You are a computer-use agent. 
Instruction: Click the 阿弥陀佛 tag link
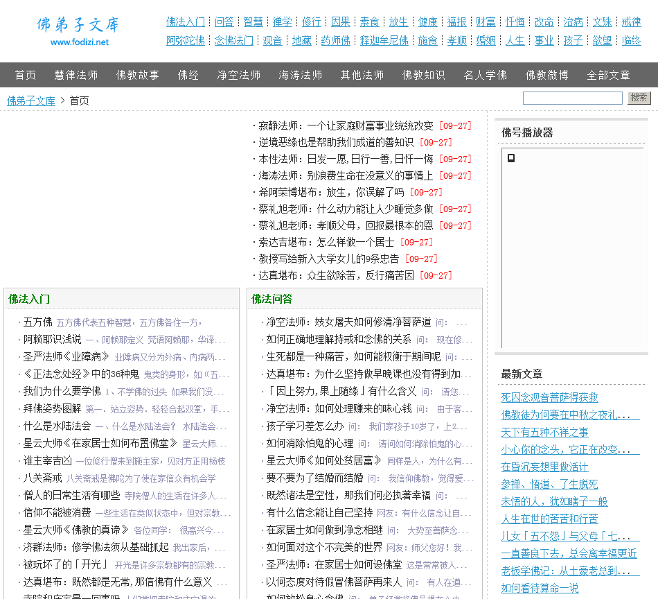186,40
